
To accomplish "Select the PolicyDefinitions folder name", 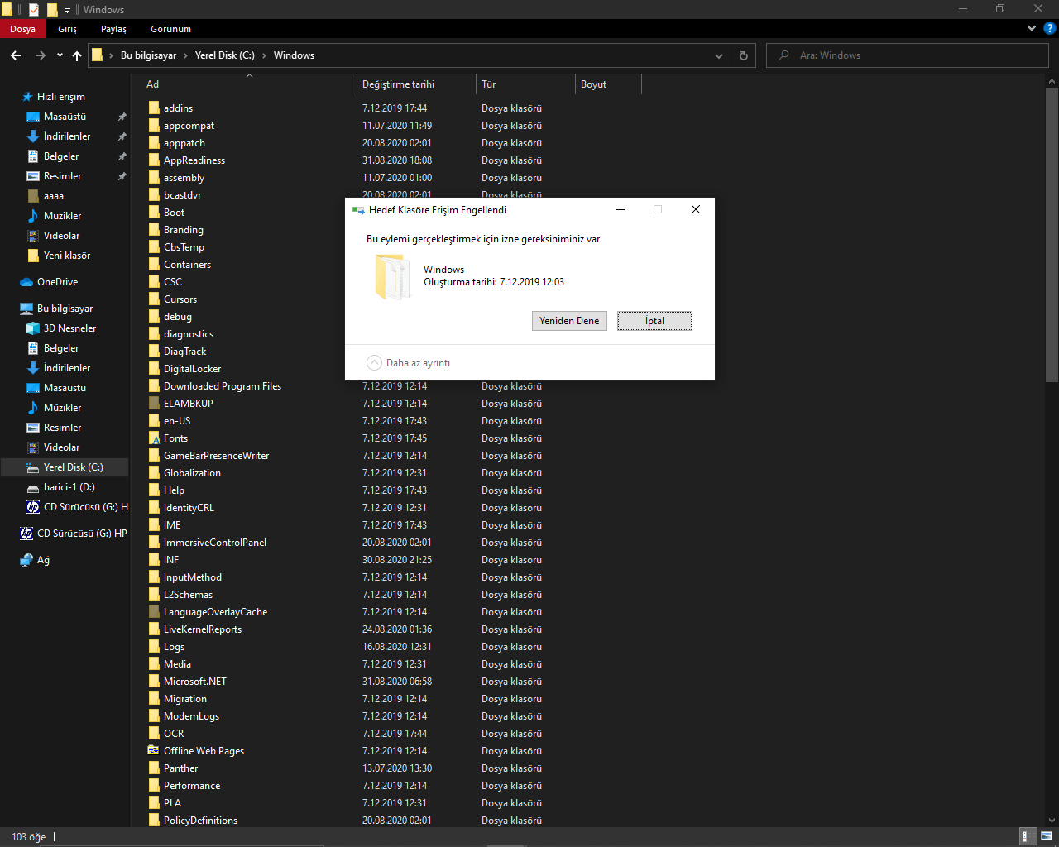I will (200, 821).
